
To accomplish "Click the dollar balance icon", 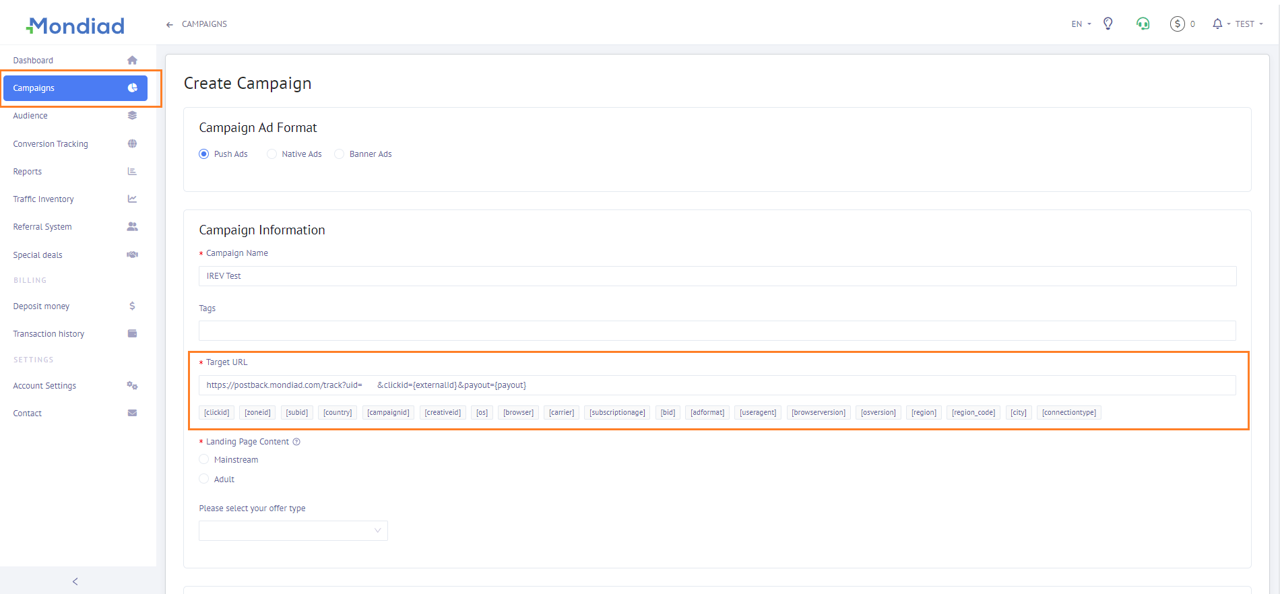I will pos(1177,24).
